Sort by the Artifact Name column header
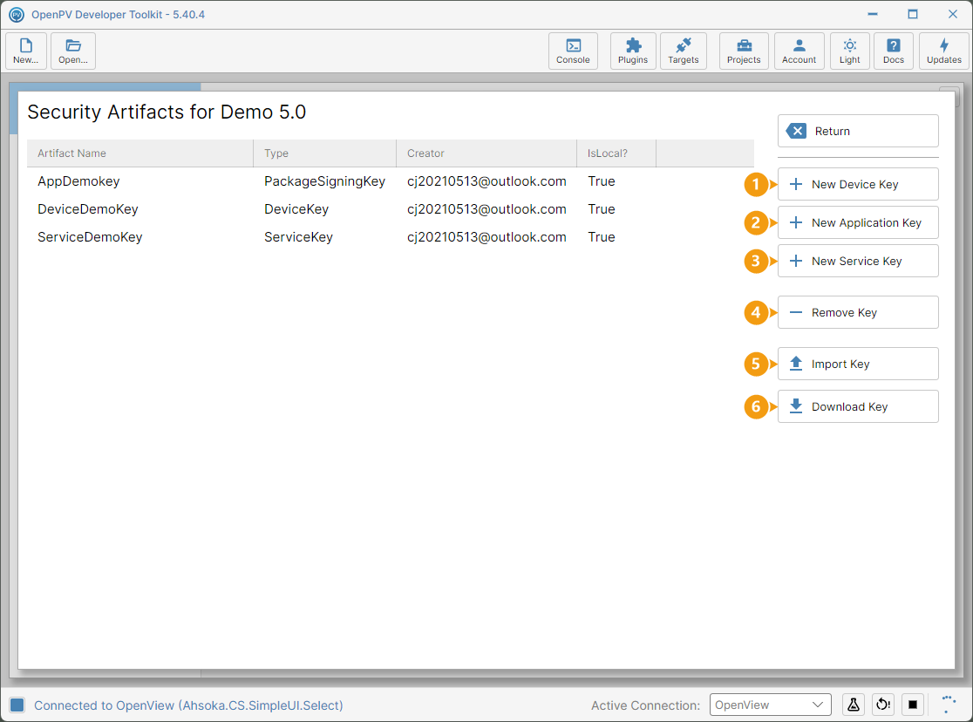This screenshot has width=973, height=722. [140, 153]
